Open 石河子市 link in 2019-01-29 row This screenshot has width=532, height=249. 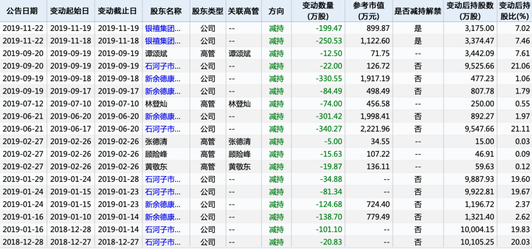pos(163,179)
